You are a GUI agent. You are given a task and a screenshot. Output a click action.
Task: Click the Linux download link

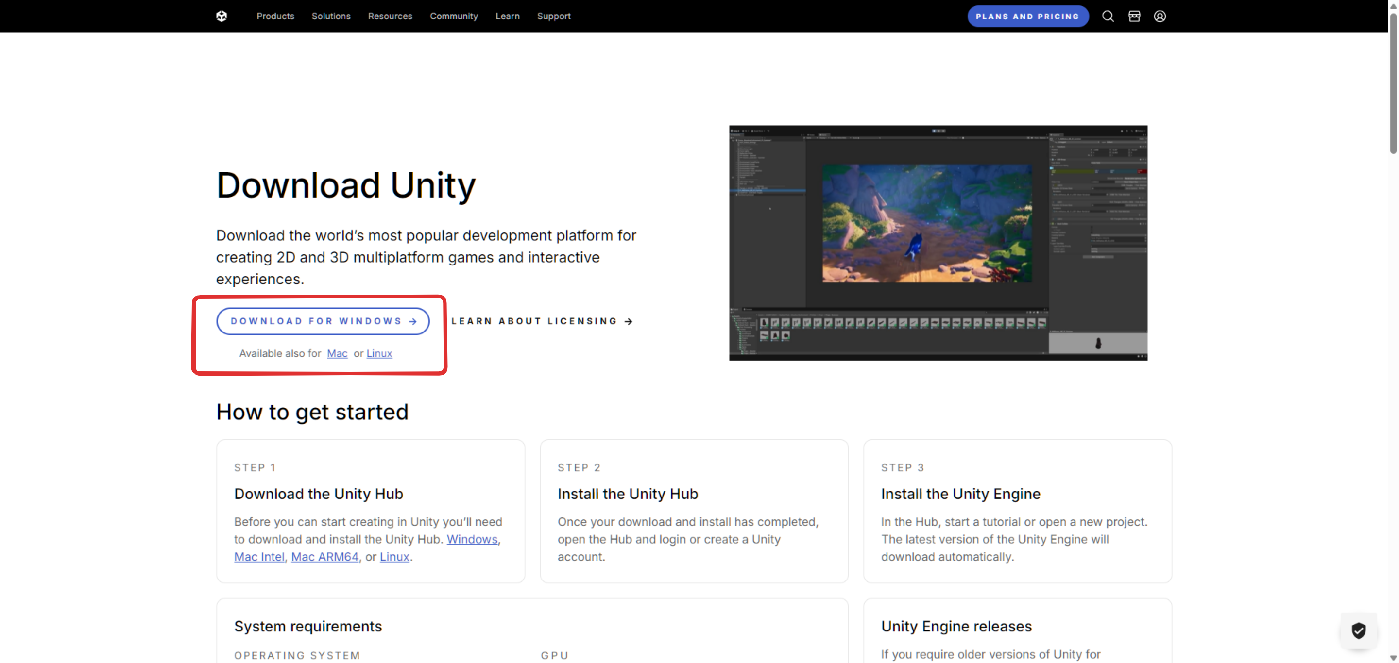click(x=379, y=353)
